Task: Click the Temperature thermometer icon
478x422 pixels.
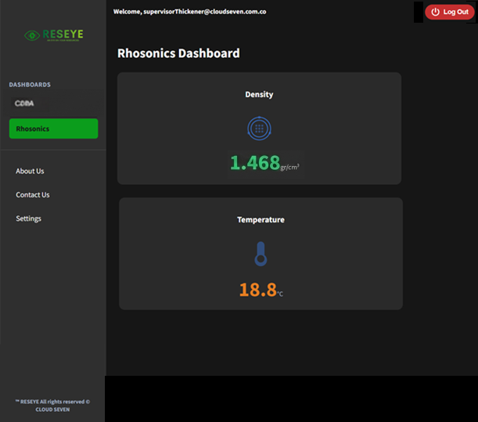Action: tap(261, 254)
